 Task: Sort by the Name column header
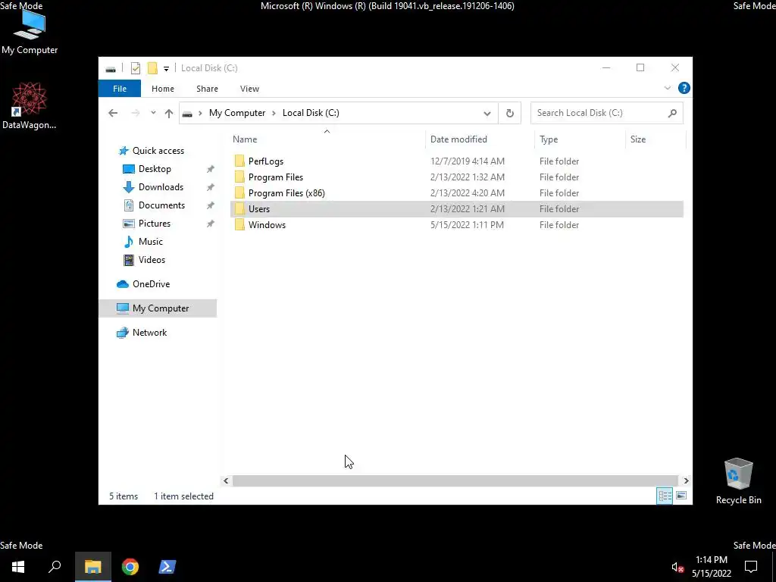coord(327,139)
